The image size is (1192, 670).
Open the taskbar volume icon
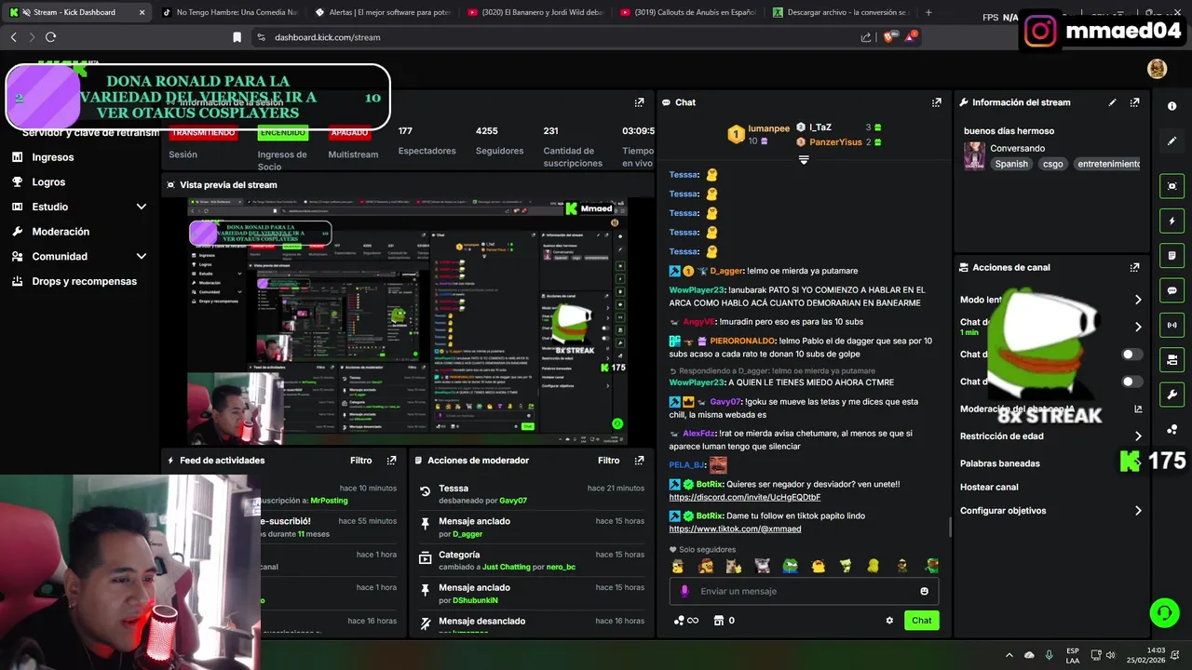[x=1110, y=655]
